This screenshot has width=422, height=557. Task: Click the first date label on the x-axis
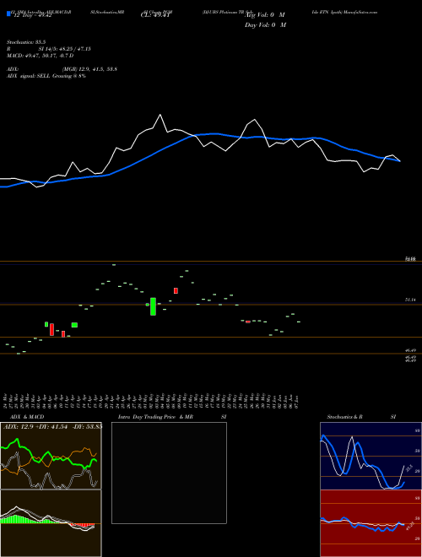coord(5,399)
